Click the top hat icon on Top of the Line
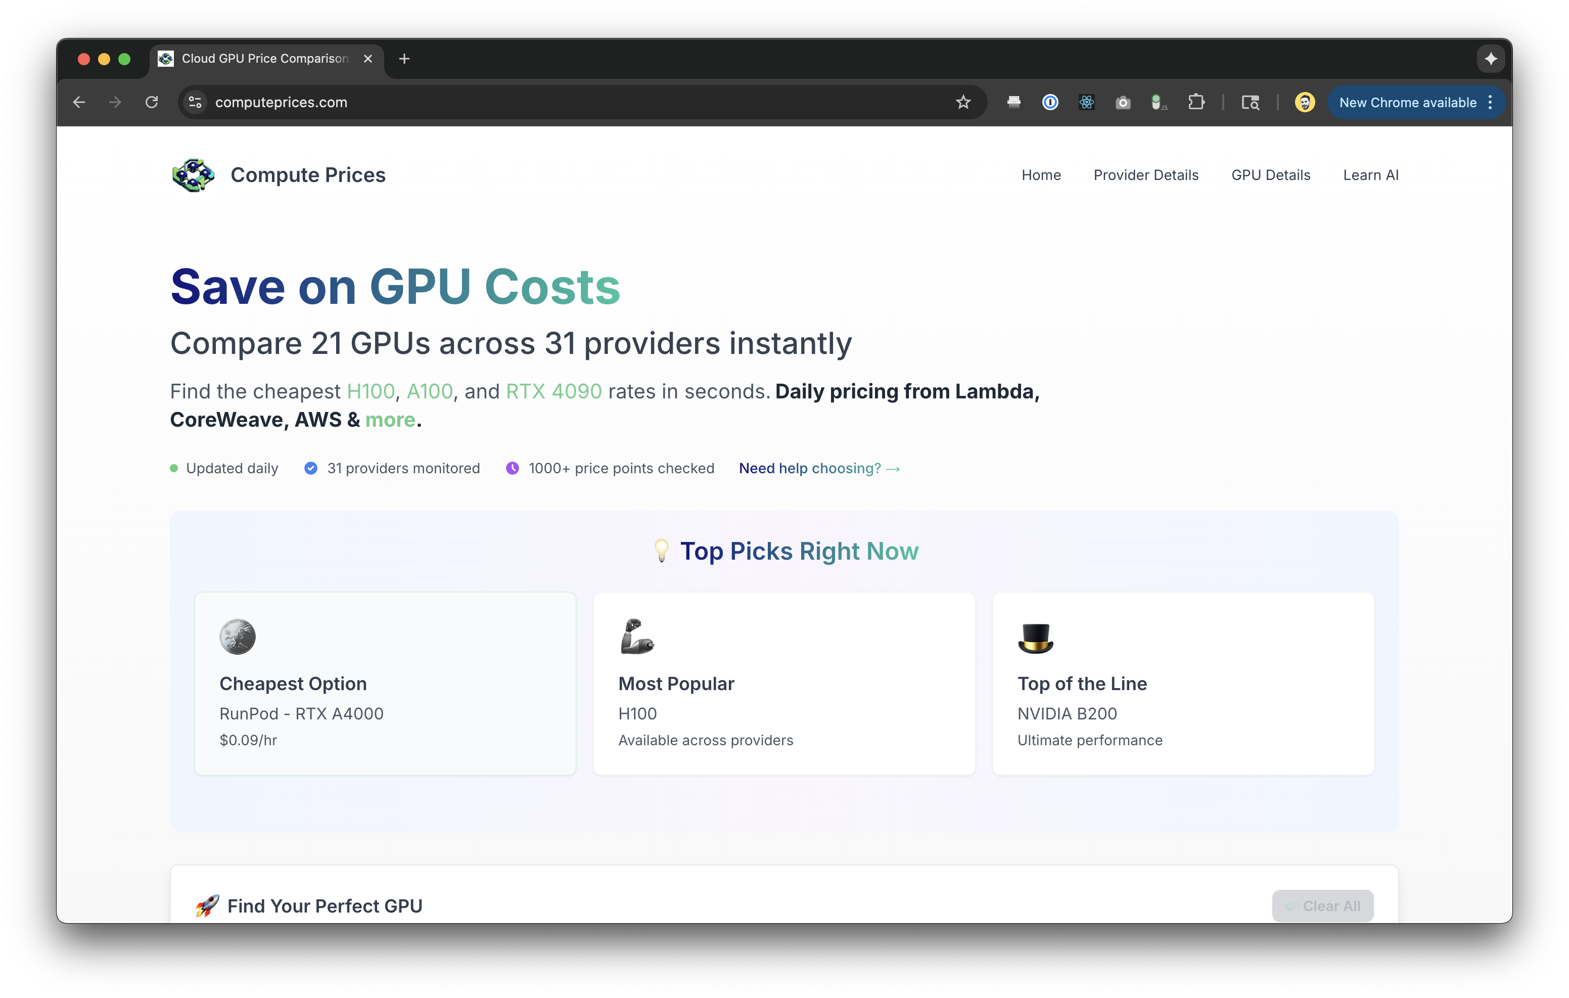This screenshot has height=998, width=1569. pyautogui.click(x=1035, y=638)
